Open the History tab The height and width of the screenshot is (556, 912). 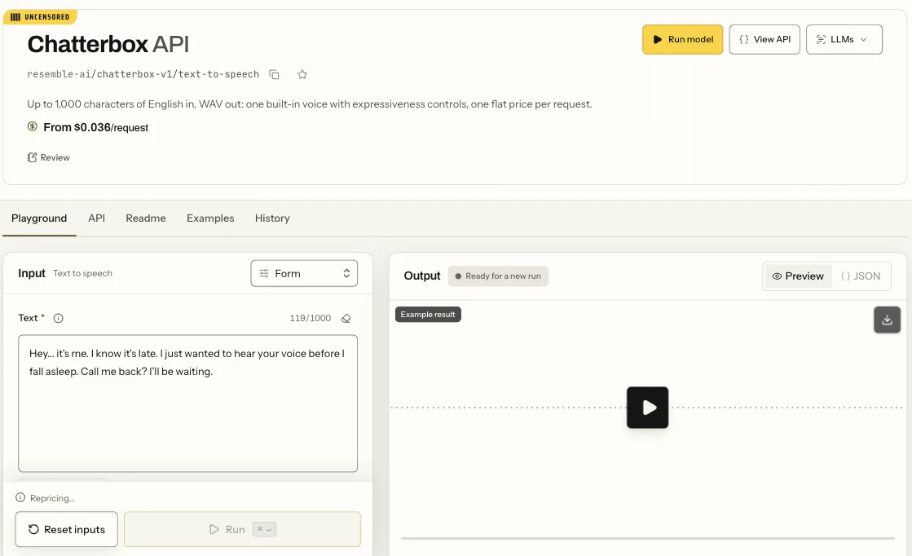[272, 218]
